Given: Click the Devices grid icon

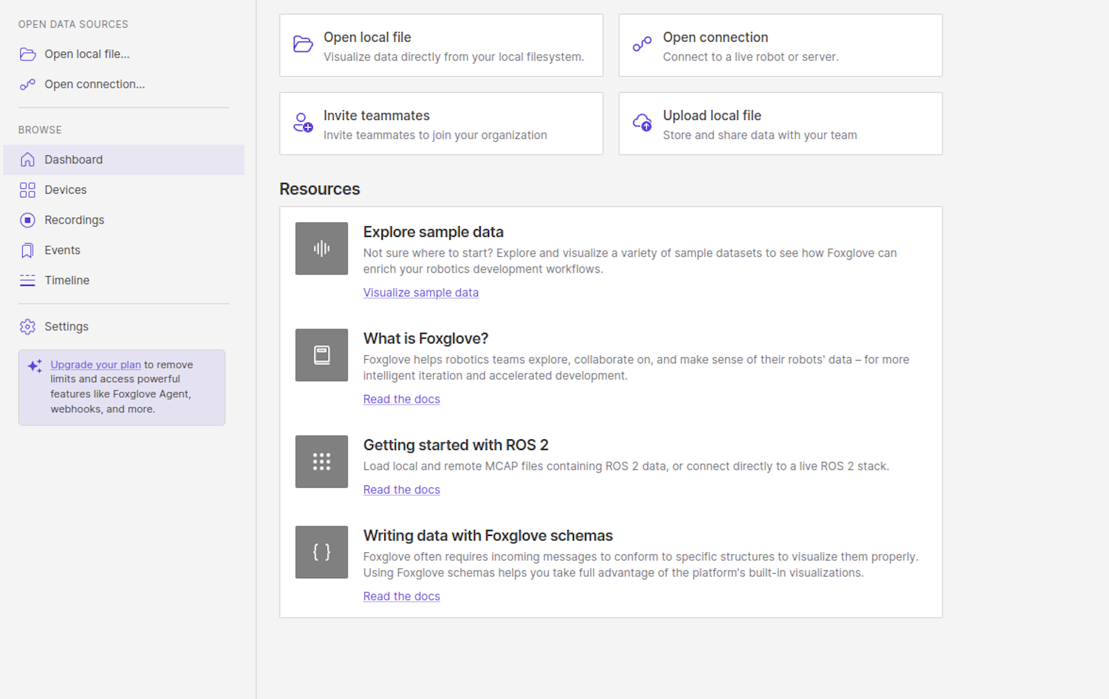Looking at the screenshot, I should coord(28,190).
